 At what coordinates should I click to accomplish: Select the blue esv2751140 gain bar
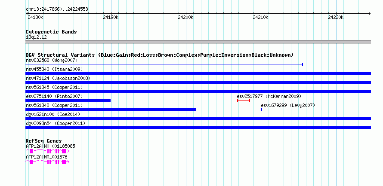pyautogui.click(x=68, y=101)
